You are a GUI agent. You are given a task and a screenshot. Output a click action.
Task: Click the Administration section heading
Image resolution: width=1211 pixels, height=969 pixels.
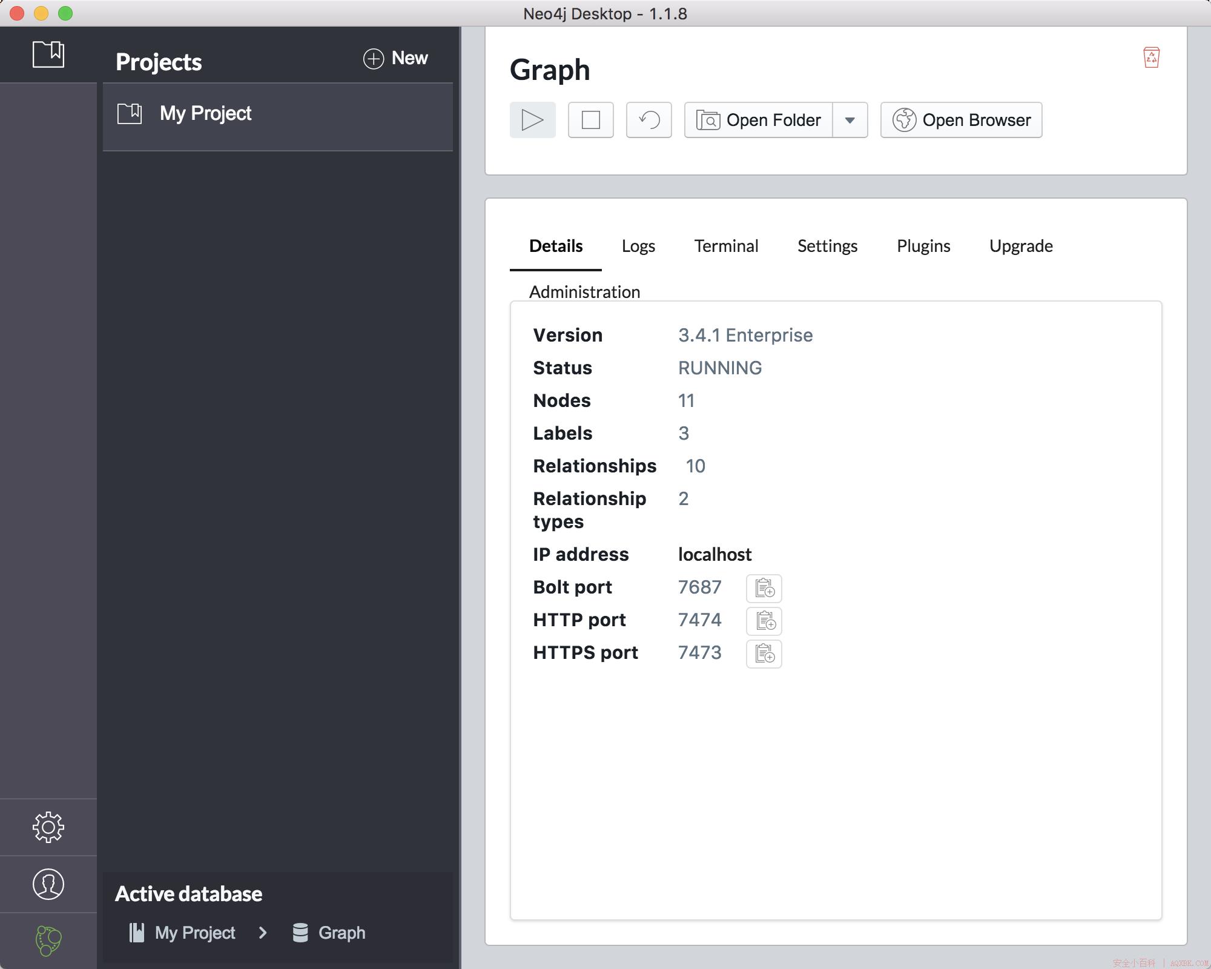click(584, 292)
